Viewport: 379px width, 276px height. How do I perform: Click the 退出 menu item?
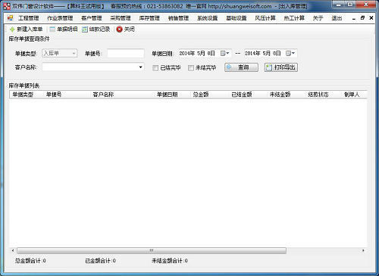(x=337, y=18)
